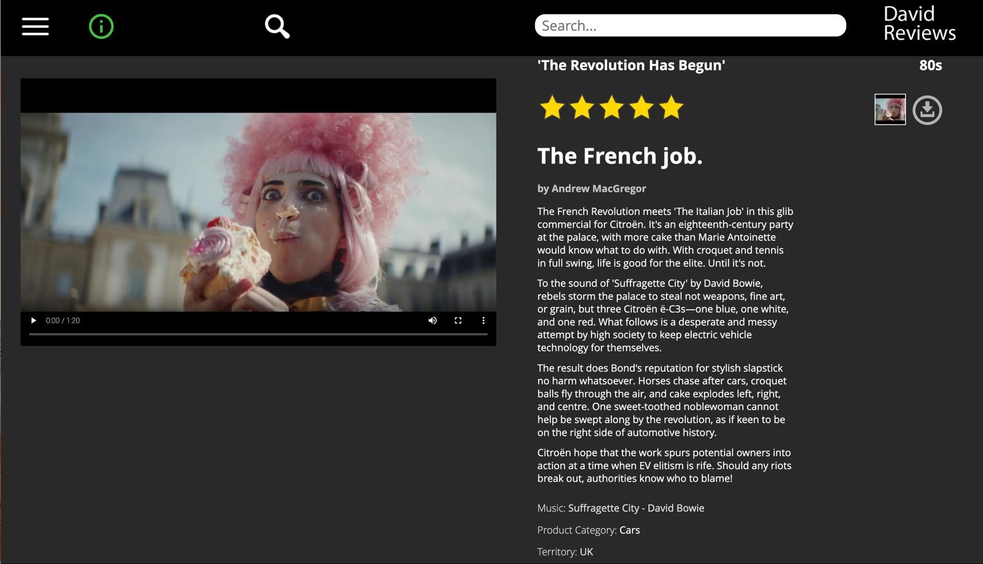Open the hamburger menu
The height and width of the screenshot is (564, 983).
pyautogui.click(x=35, y=26)
